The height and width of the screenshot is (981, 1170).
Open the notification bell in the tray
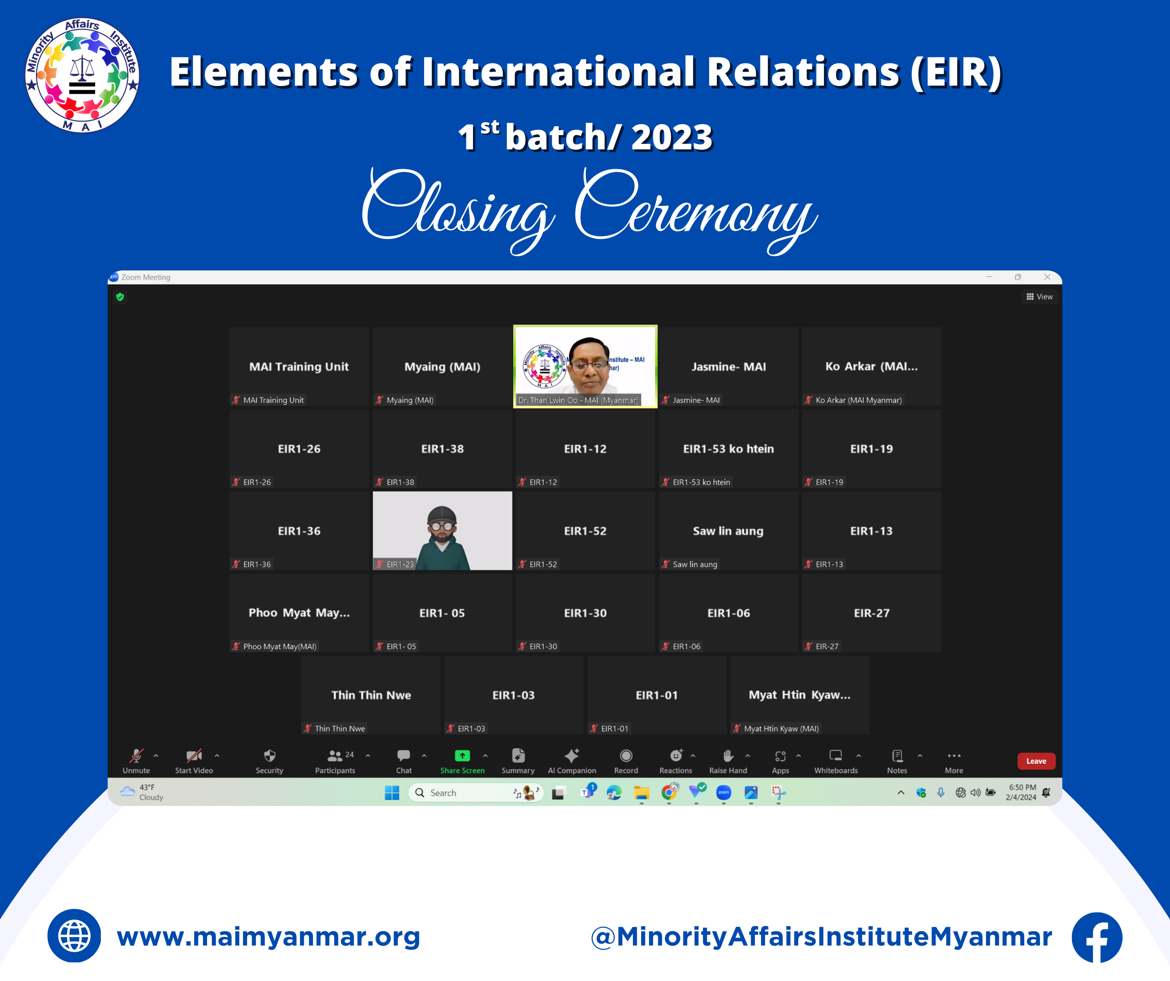tap(1046, 793)
